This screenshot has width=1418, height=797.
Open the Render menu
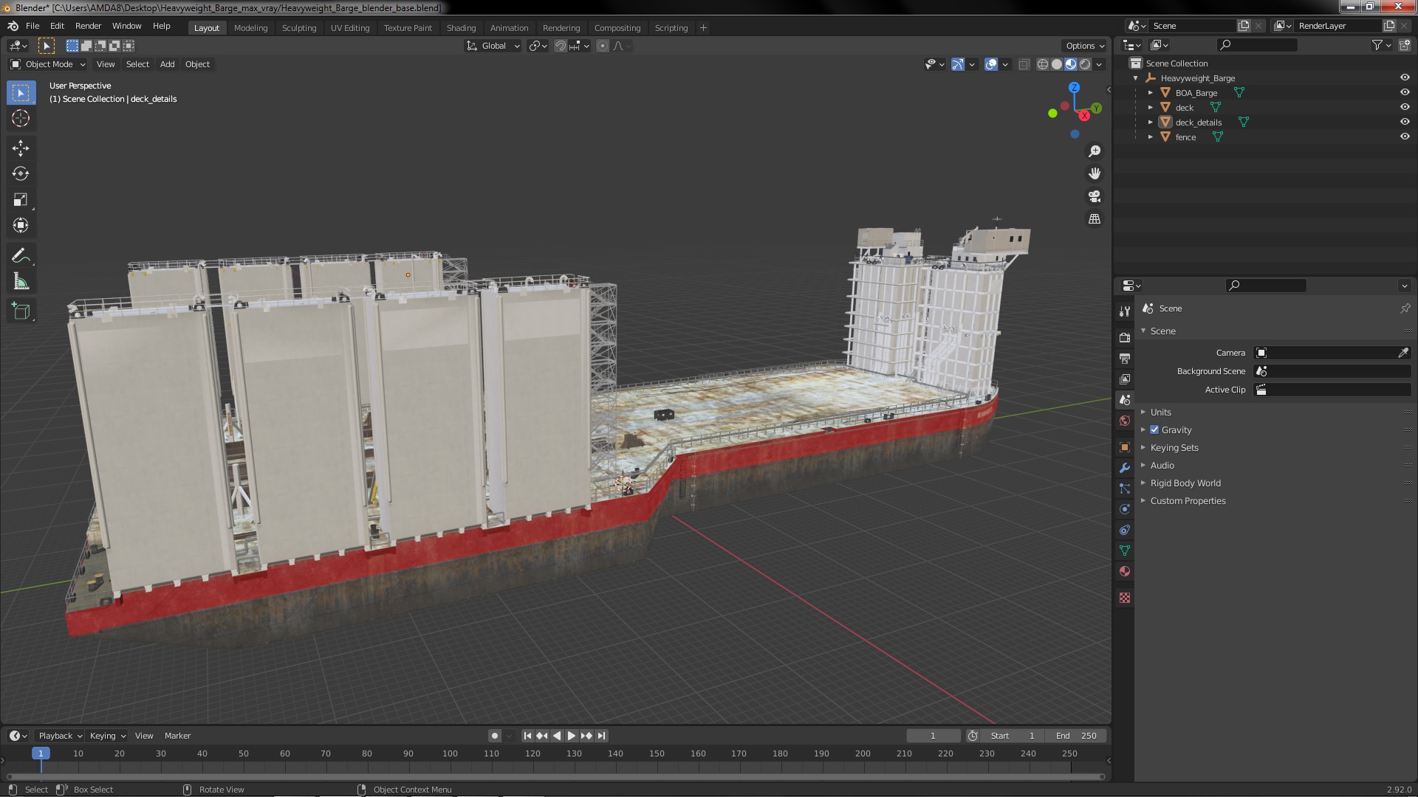click(x=88, y=26)
